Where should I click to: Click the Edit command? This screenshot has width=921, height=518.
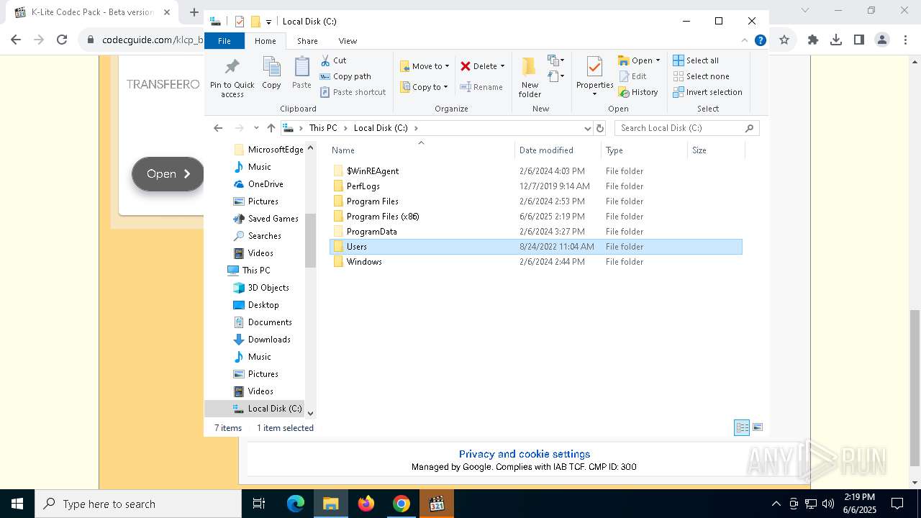coord(632,76)
